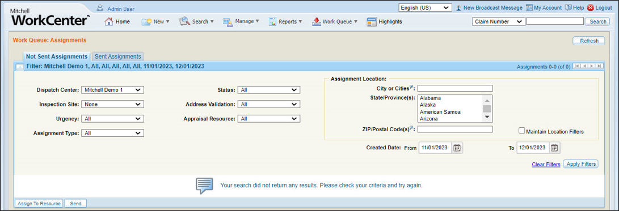This screenshot has width=619, height=211.
Task: Click the Created Date To field
Action: [533, 148]
